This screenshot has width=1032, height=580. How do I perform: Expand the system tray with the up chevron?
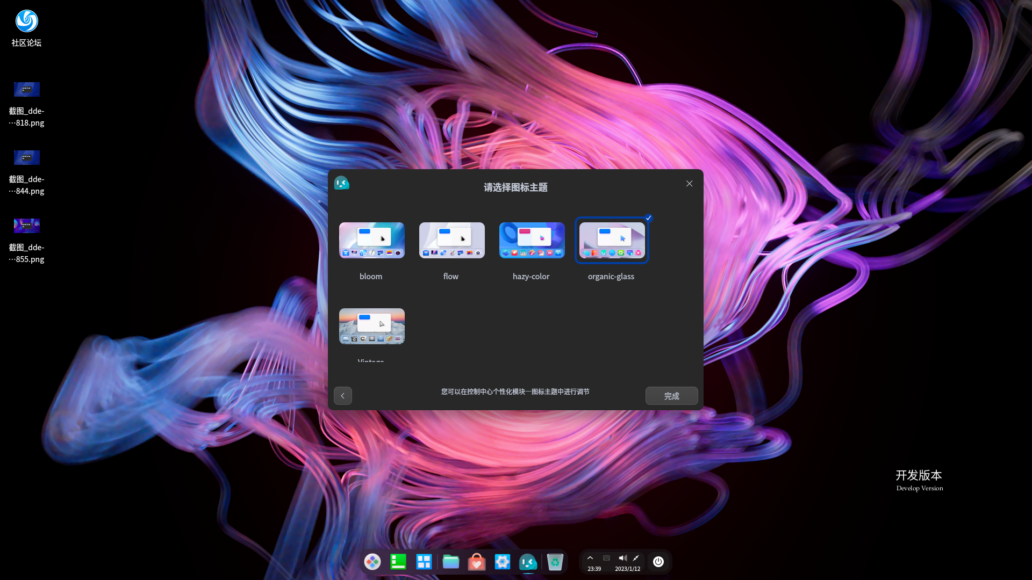coord(590,557)
